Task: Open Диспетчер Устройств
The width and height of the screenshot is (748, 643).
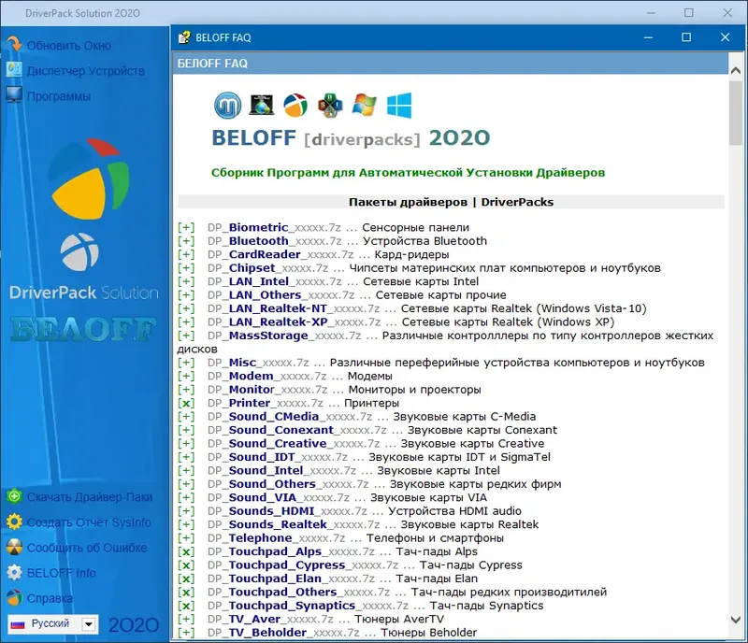Action: (x=85, y=71)
